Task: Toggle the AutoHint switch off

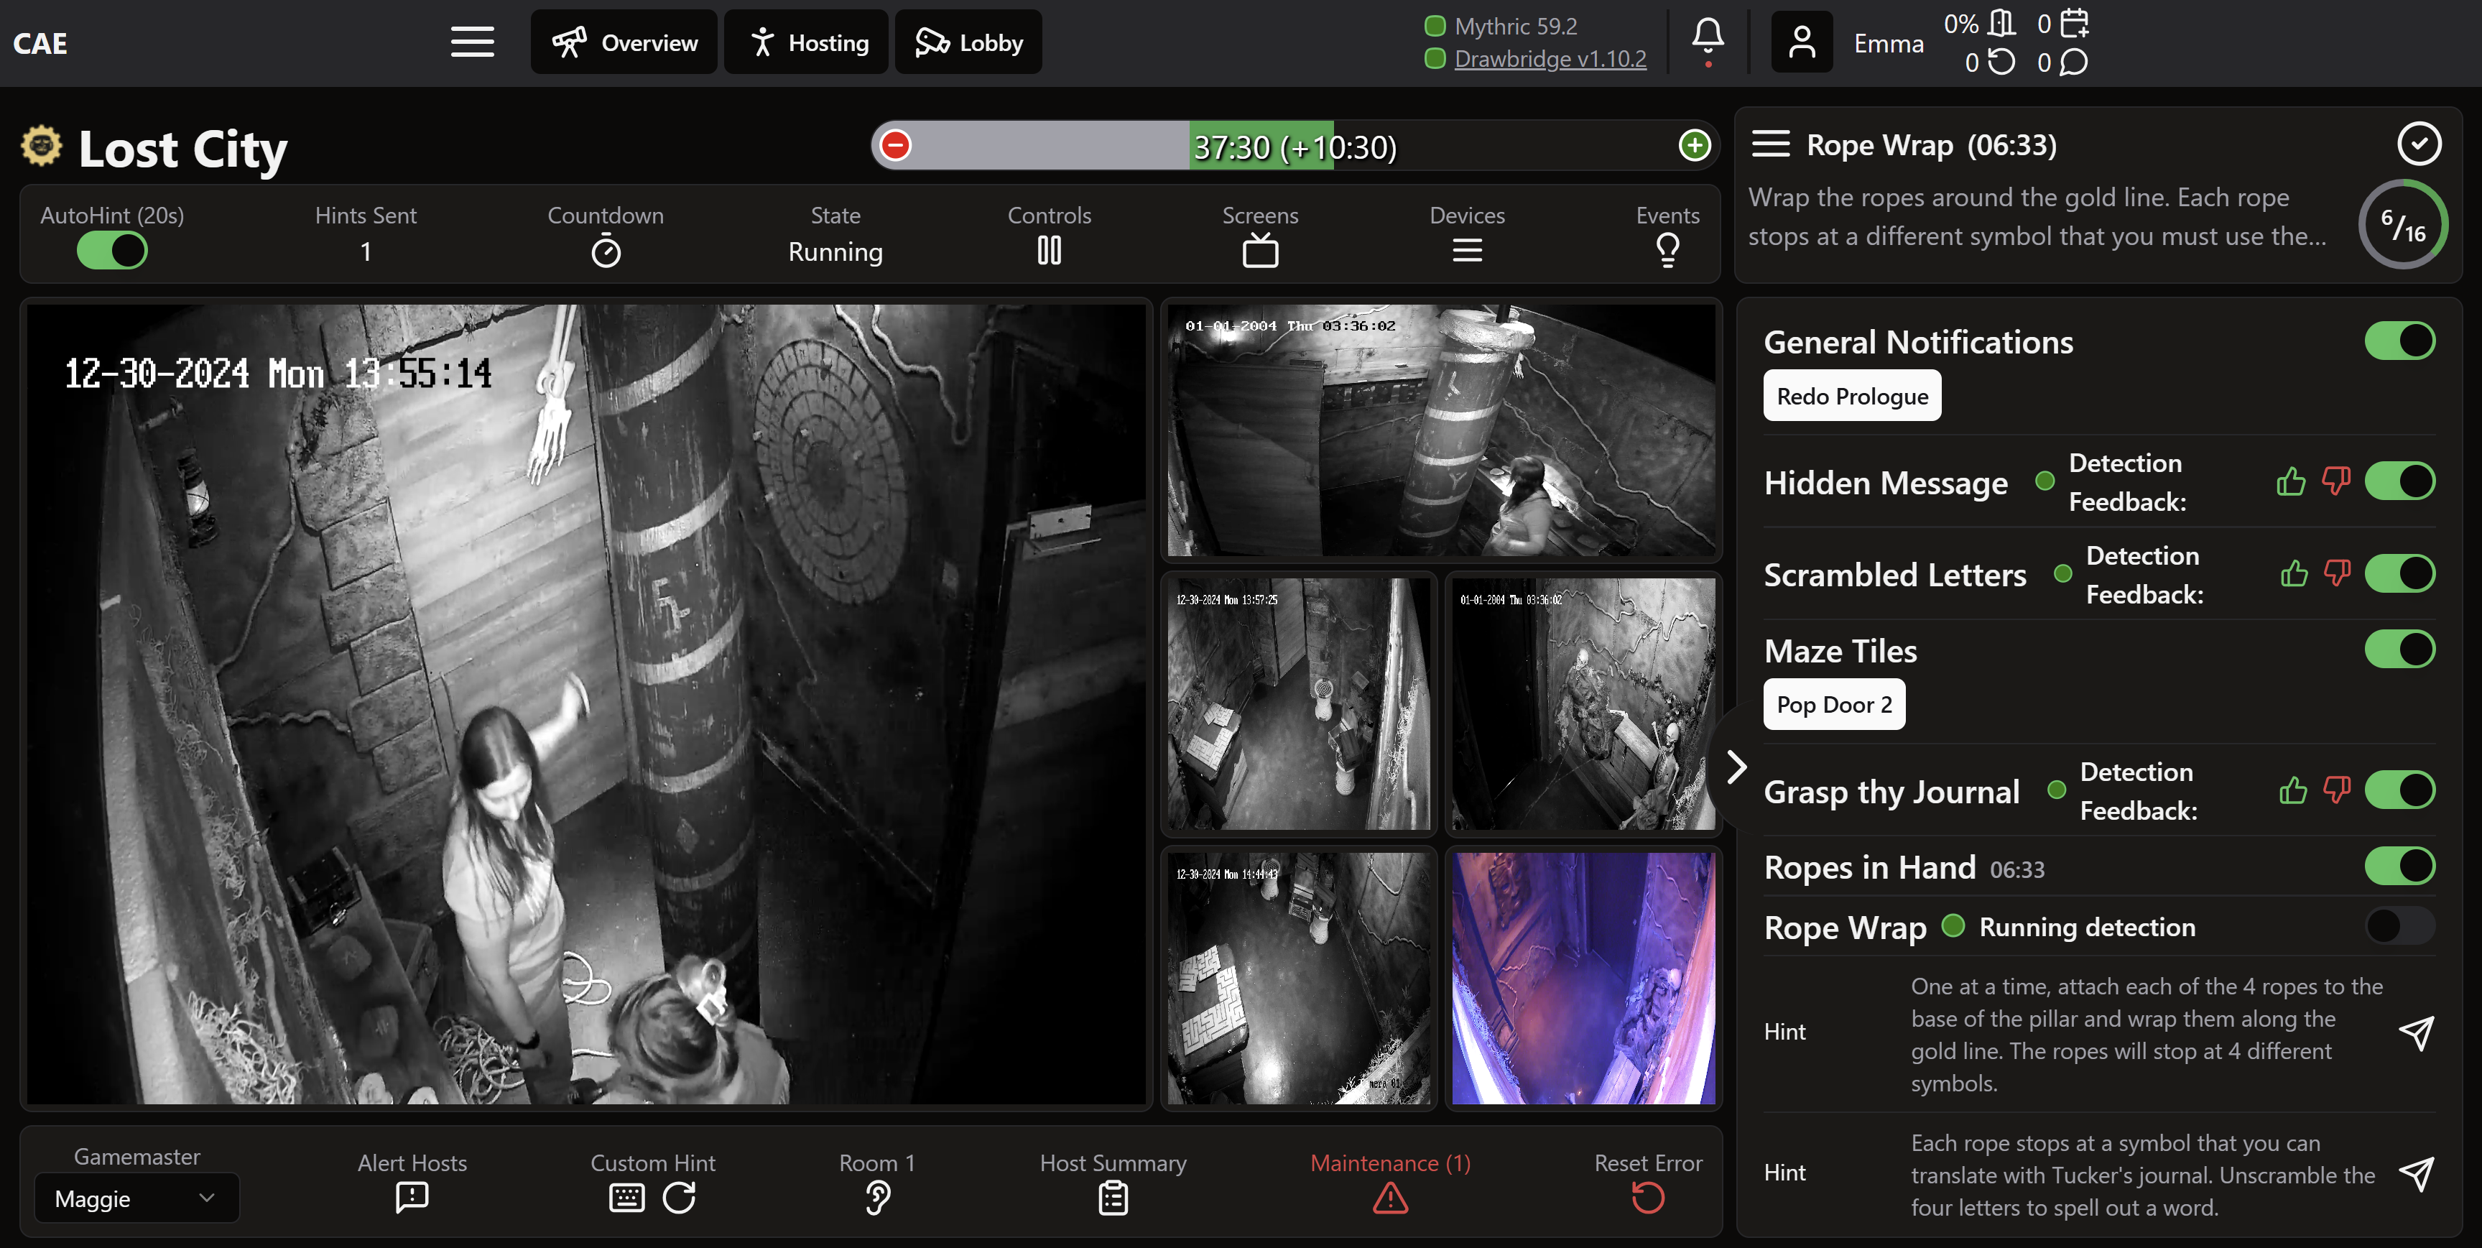Action: coord(112,251)
